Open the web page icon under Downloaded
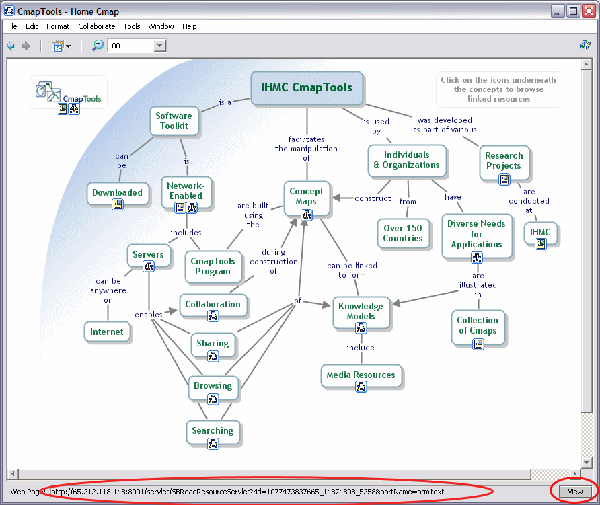This screenshot has height=505, width=600. tap(118, 205)
